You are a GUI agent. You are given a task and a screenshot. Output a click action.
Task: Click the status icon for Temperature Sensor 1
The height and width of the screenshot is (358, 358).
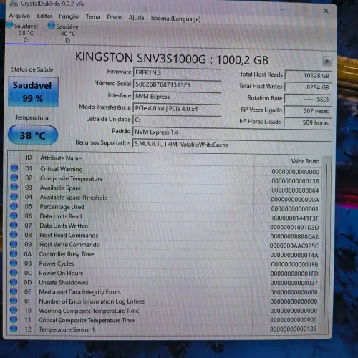[x=14, y=329]
